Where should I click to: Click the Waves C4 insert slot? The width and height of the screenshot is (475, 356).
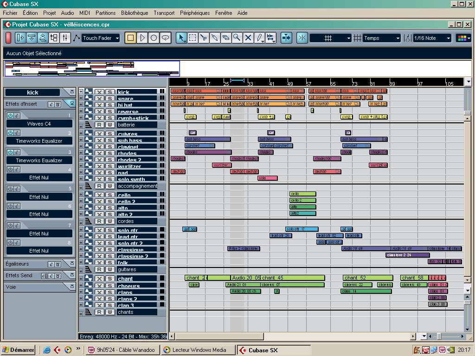(39, 123)
